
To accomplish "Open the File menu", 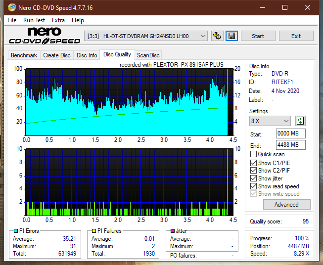I will pos(12,20).
